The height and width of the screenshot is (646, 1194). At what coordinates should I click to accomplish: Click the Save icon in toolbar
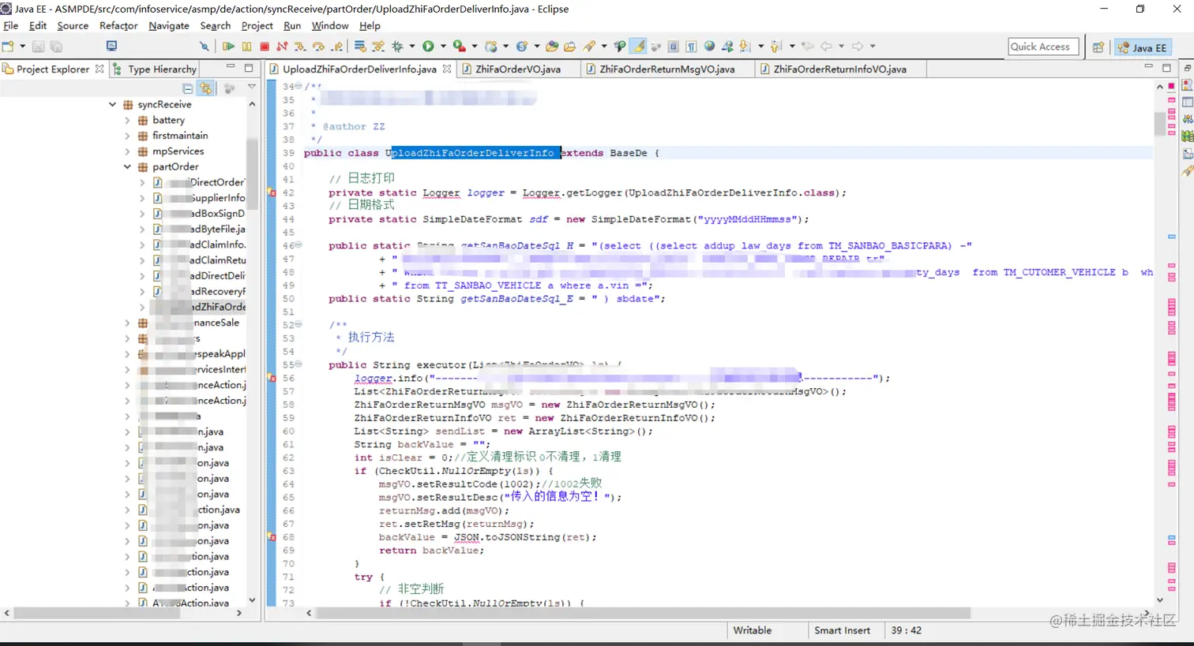tap(38, 47)
